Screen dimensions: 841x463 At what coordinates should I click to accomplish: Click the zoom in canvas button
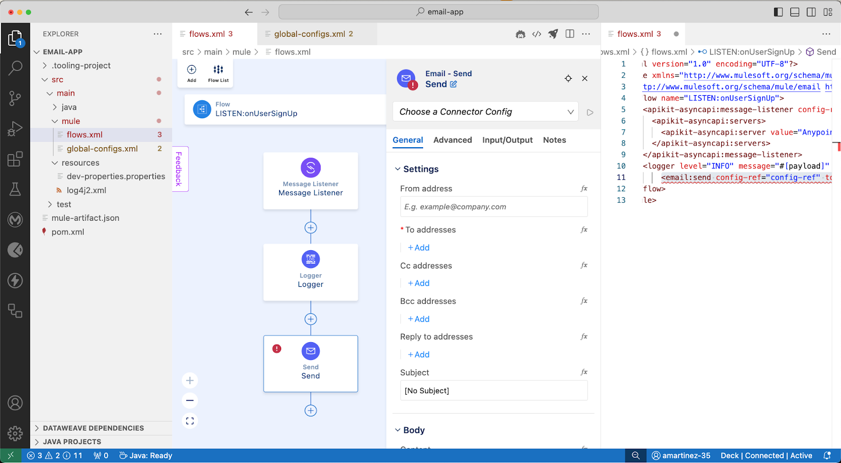(x=190, y=380)
